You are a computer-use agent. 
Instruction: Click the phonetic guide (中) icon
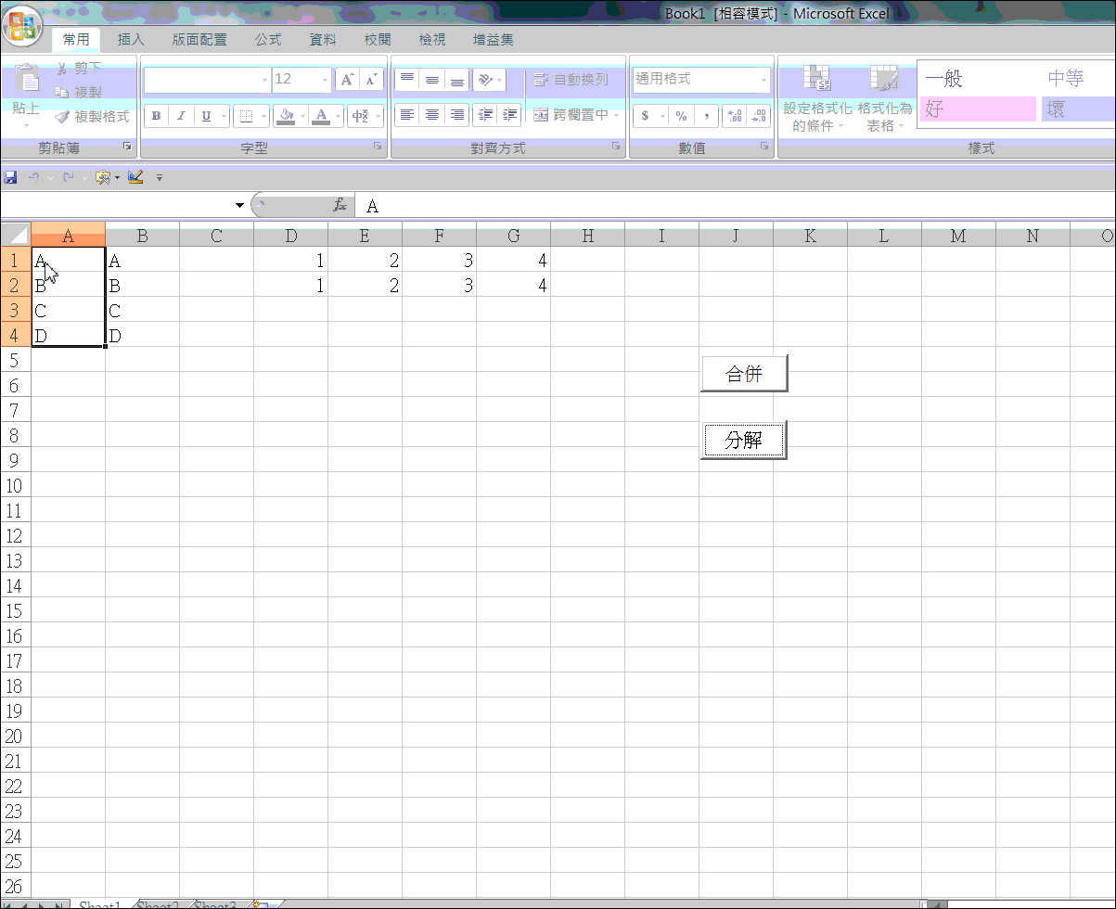click(x=360, y=116)
